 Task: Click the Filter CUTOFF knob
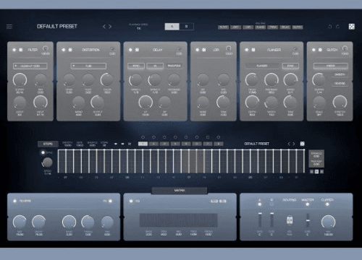click(x=20, y=80)
